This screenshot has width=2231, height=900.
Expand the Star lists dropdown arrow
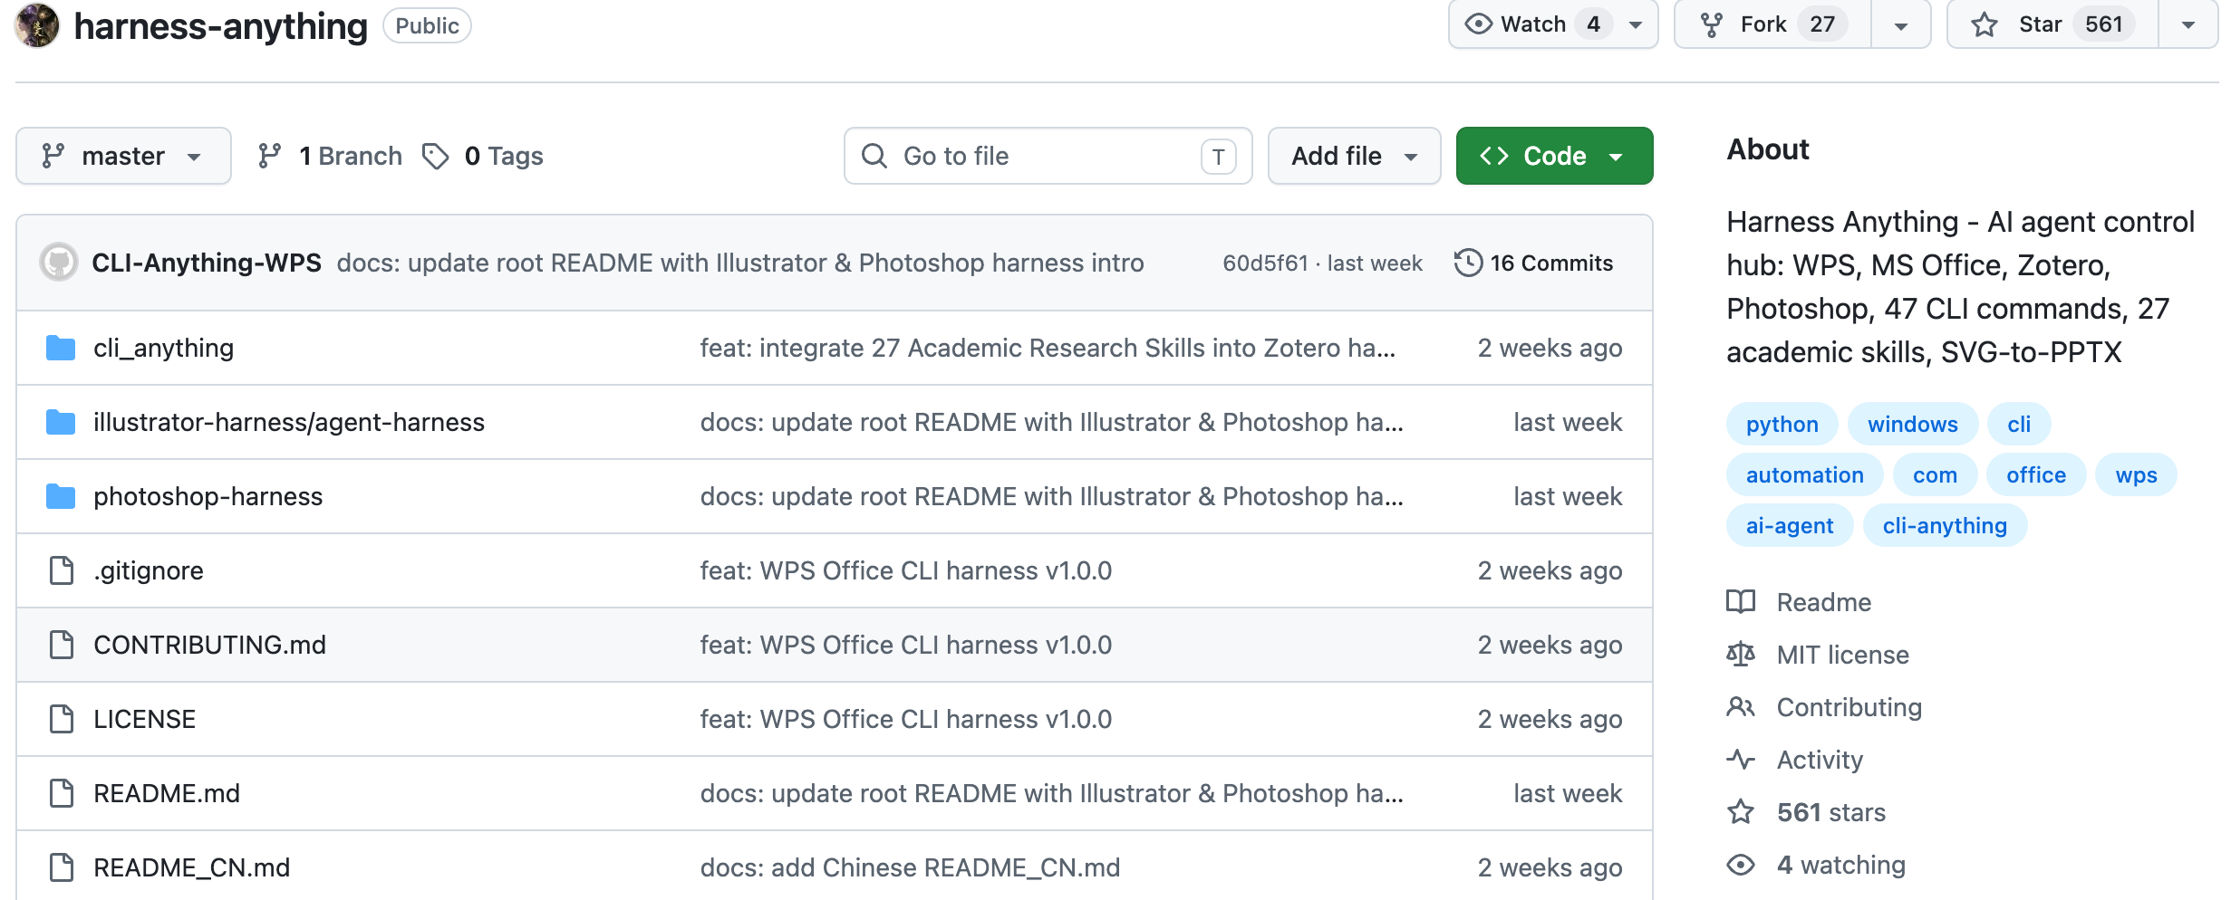(2188, 24)
